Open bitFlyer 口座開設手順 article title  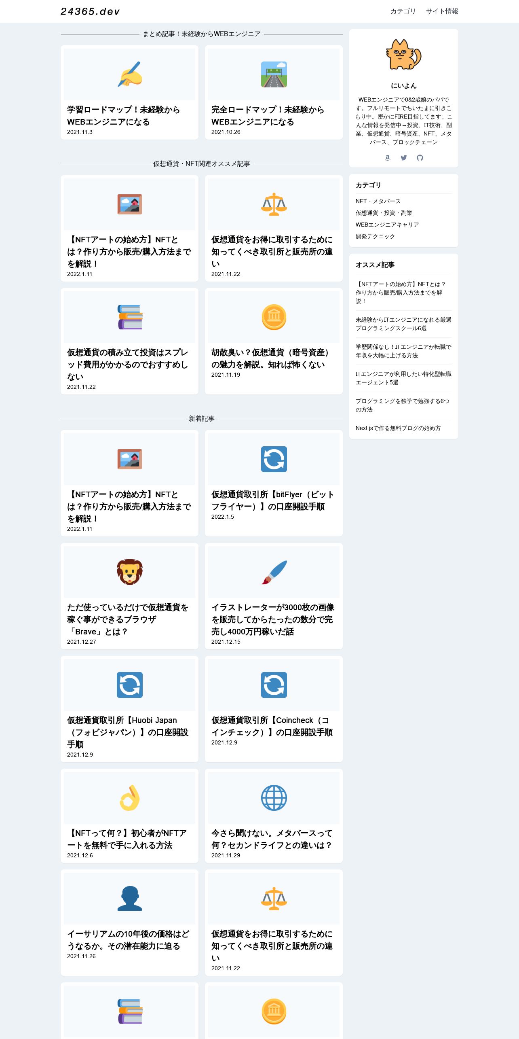272,500
